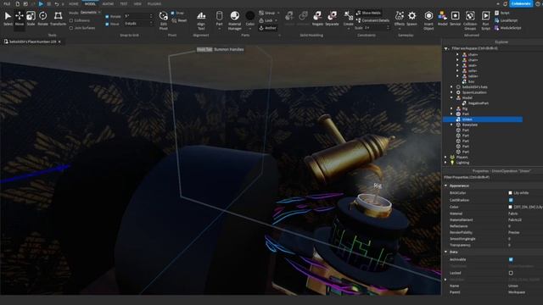Click Constraint Details
543x305 pixels.
pyautogui.click(x=372, y=20)
